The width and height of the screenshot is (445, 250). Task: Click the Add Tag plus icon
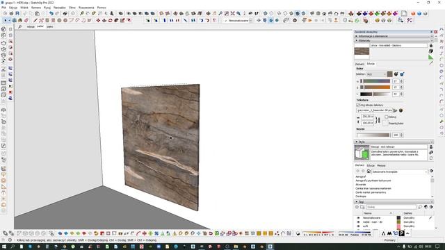click(x=357, y=207)
